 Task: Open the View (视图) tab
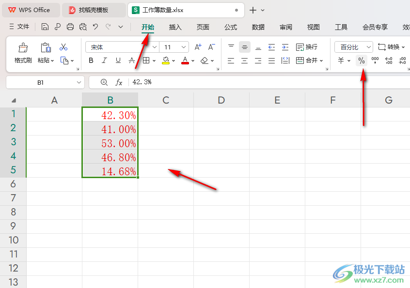tap(313, 27)
